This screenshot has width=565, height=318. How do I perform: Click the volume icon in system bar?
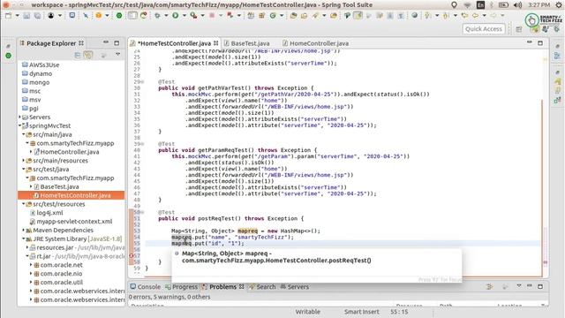(518, 5)
